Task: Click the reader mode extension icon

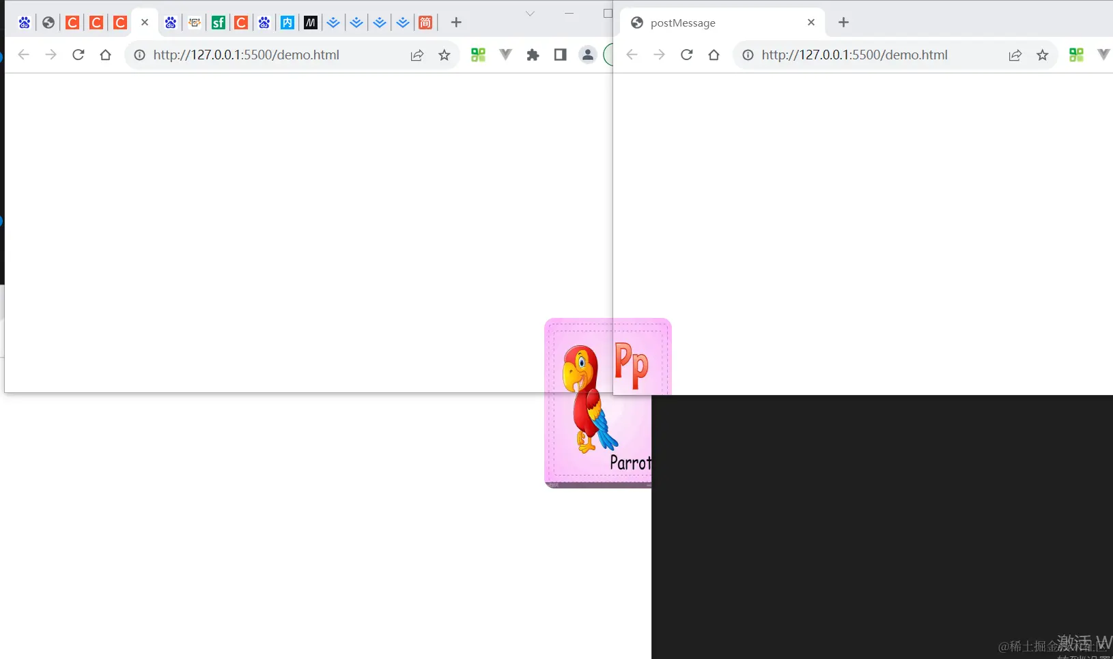Action: coord(560,55)
